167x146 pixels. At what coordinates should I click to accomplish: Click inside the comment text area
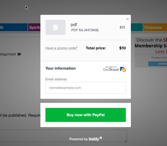(x=63, y=136)
